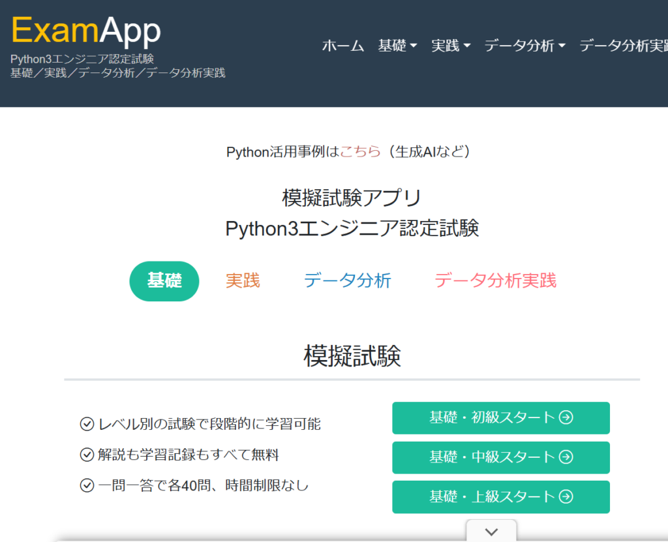The height and width of the screenshot is (542, 668).
Task: Click check icon beside 解説も学習記録 line
Action: (87, 455)
